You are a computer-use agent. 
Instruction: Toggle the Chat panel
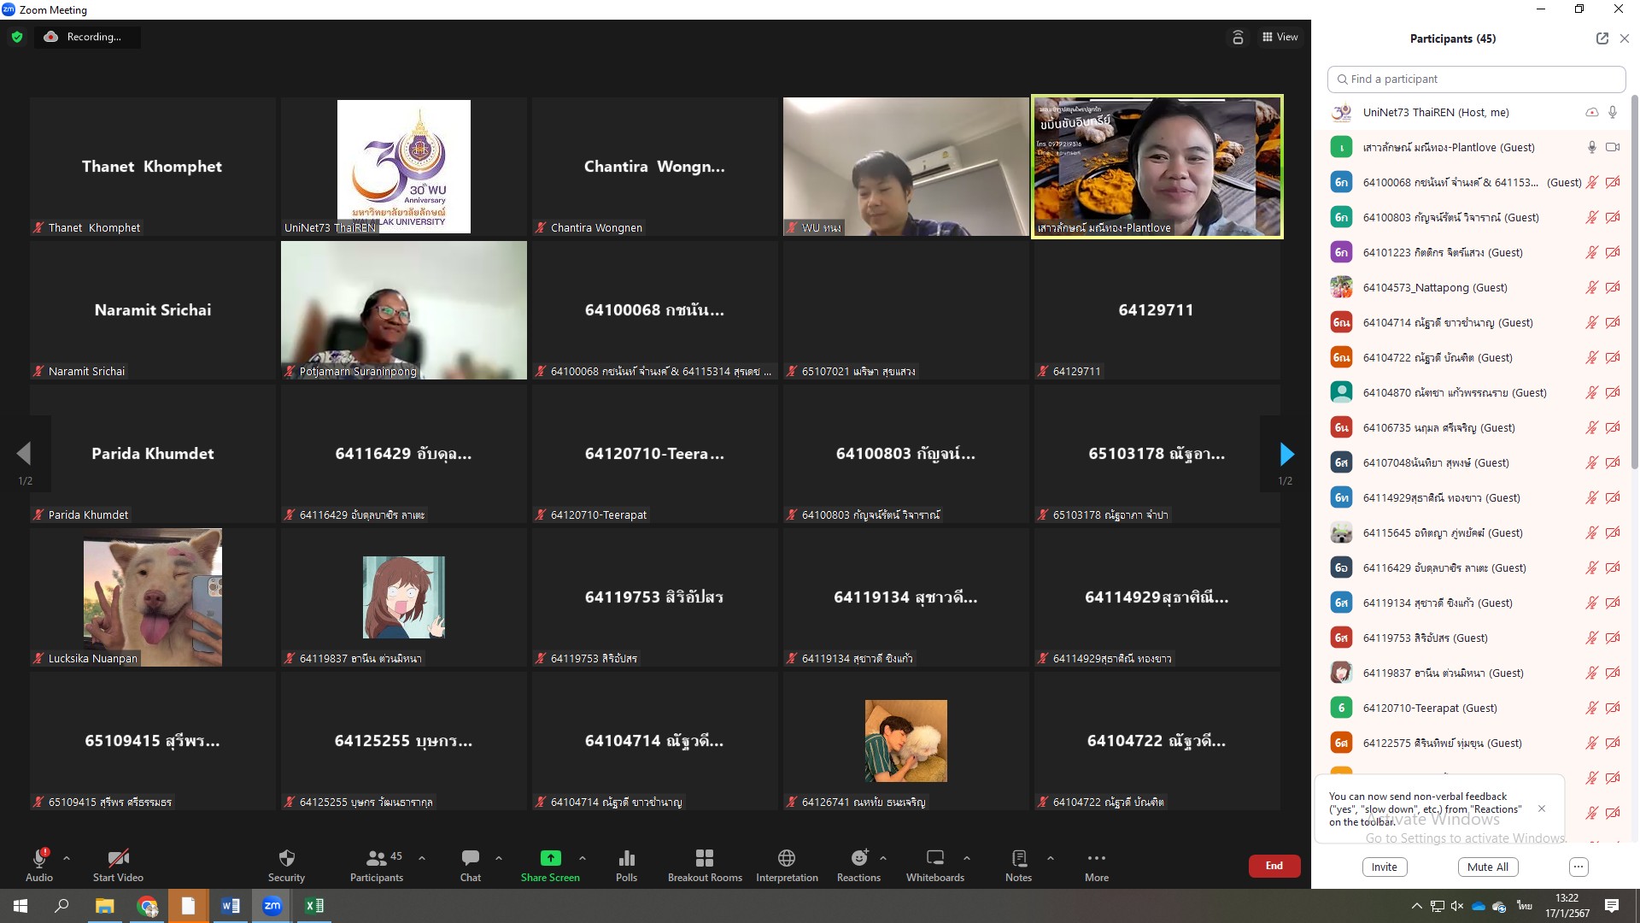pos(470,858)
